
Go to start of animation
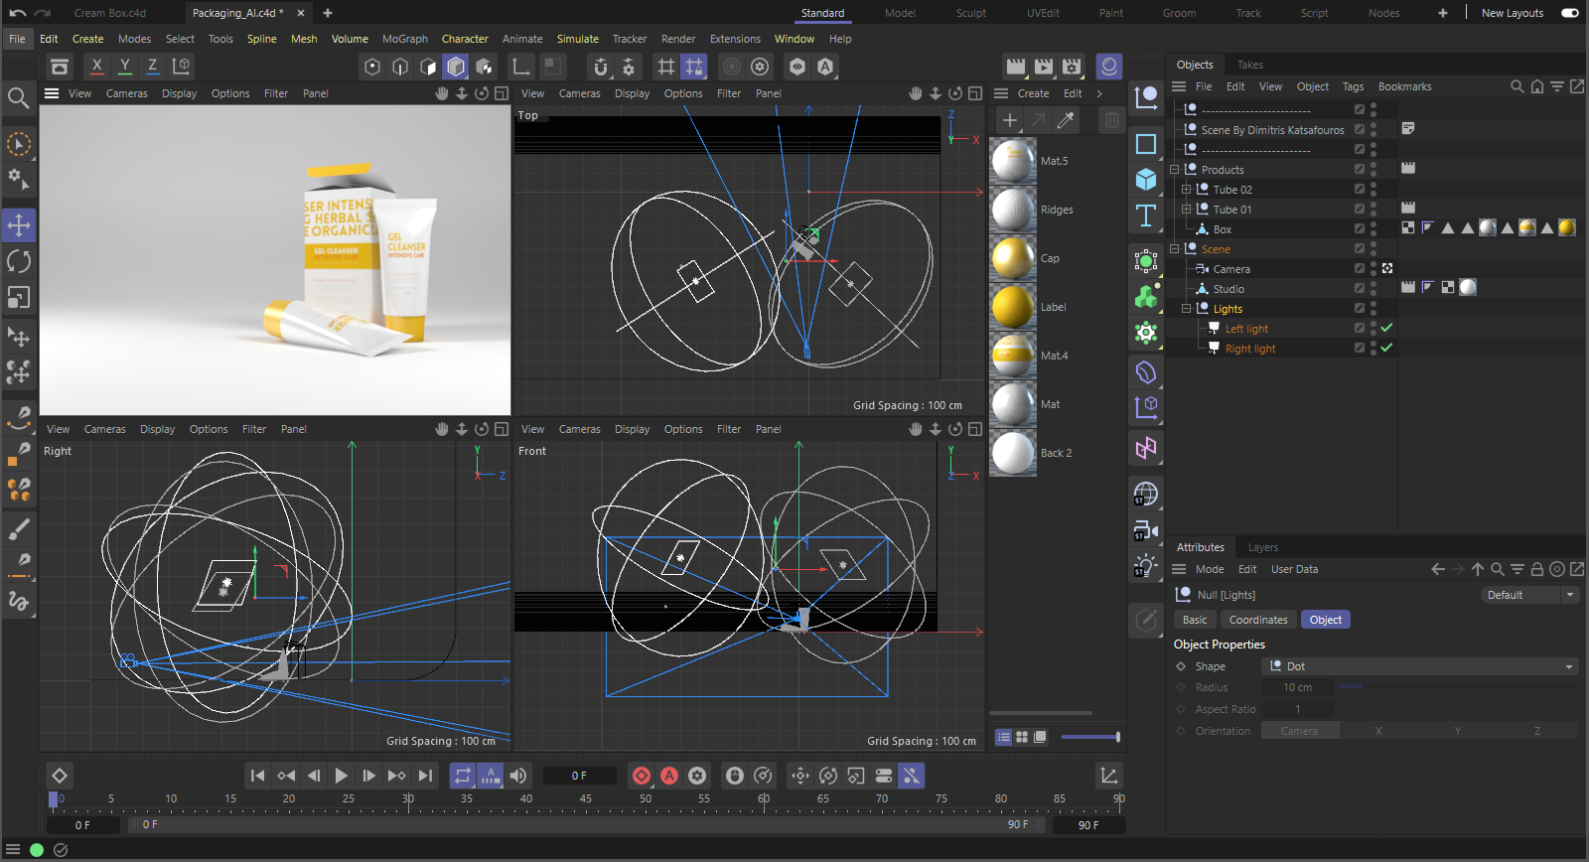click(x=257, y=776)
